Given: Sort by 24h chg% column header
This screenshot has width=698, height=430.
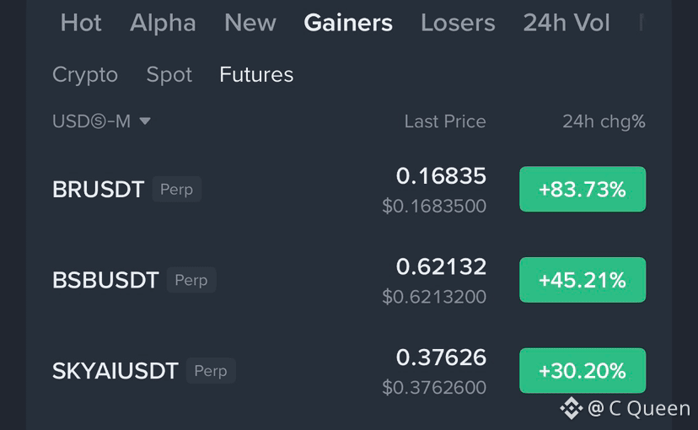Looking at the screenshot, I should pyautogui.click(x=604, y=121).
